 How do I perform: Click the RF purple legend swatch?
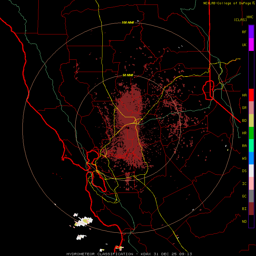click(251, 32)
